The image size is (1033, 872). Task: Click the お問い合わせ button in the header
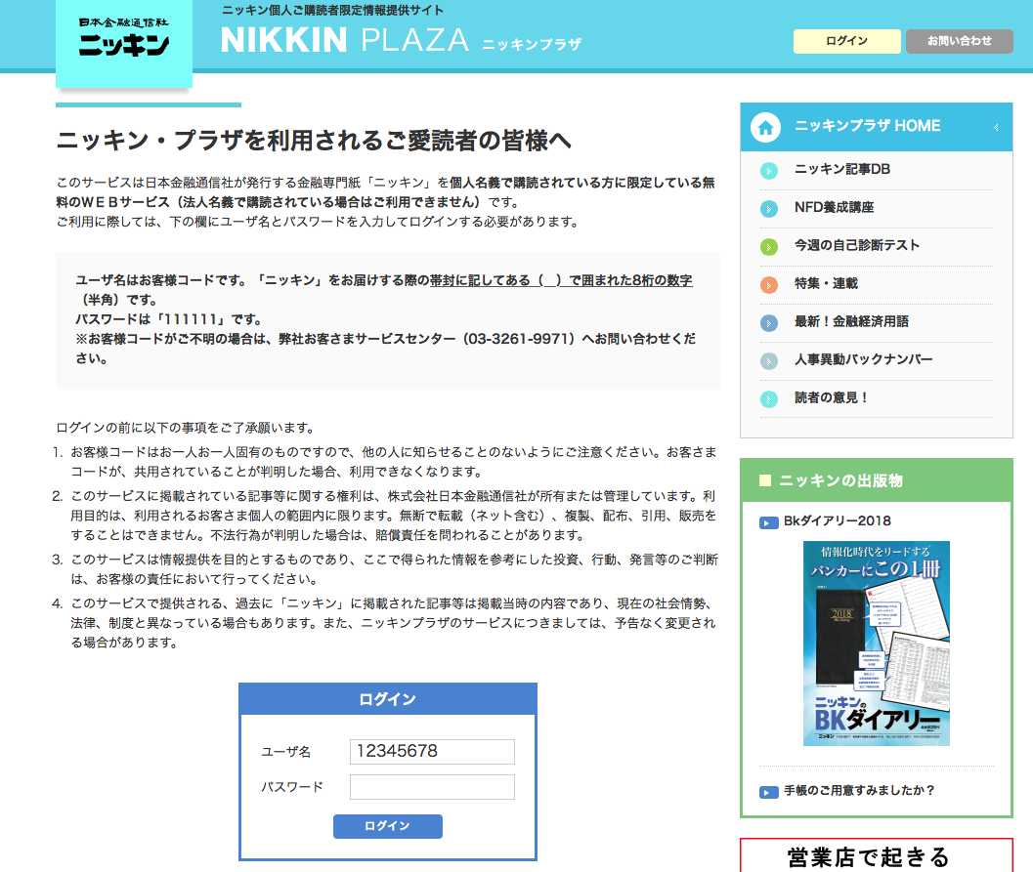click(x=960, y=41)
